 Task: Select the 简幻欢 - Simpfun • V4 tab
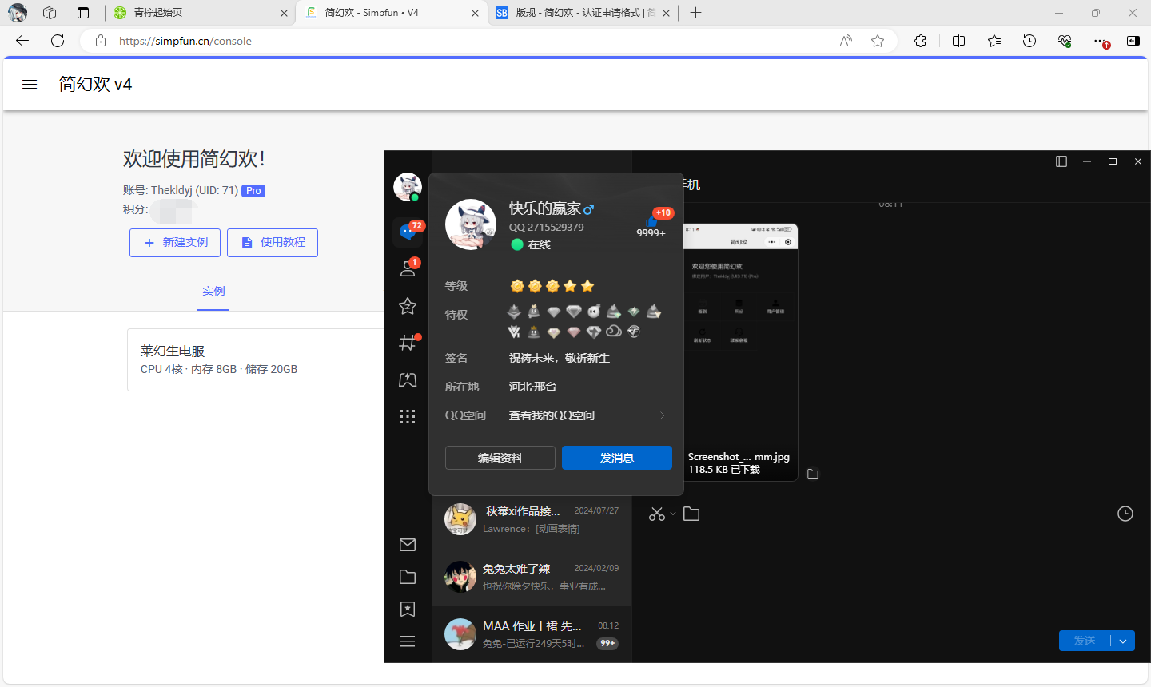coord(392,13)
